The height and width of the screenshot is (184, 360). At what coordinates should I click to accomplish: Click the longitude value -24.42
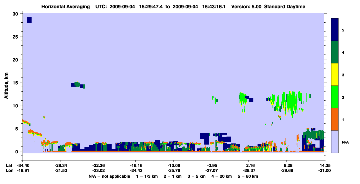click(136, 171)
